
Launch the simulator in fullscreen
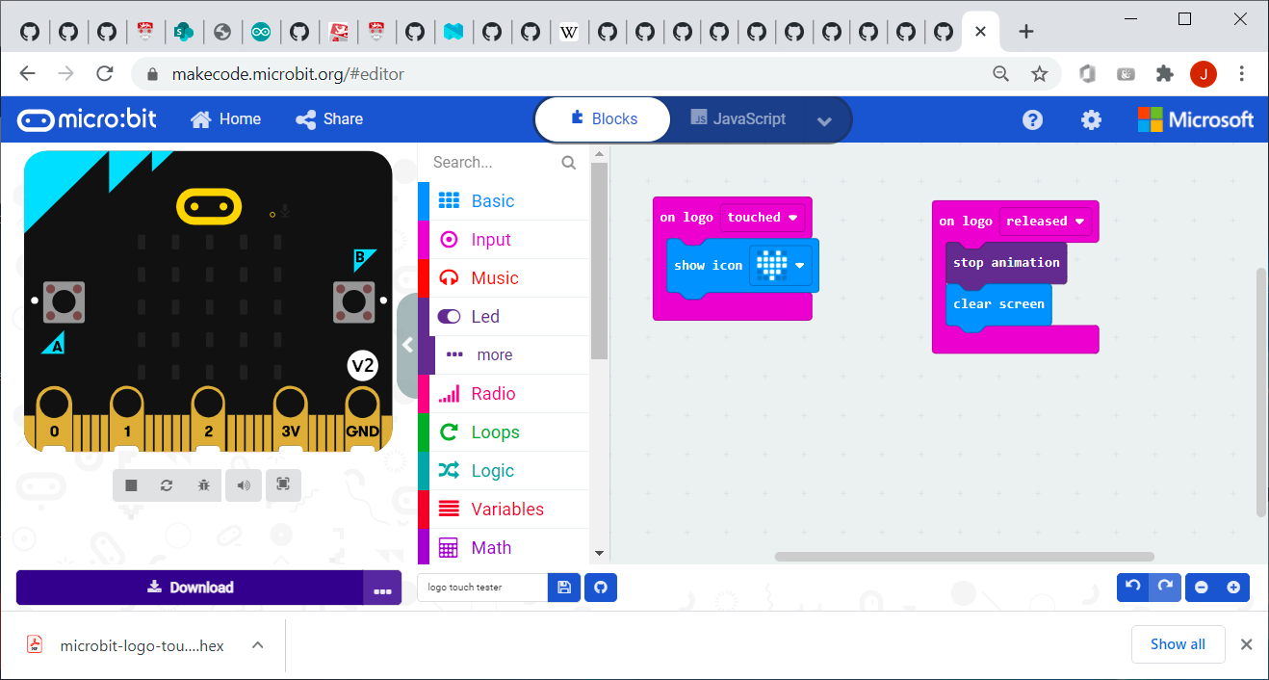(283, 485)
